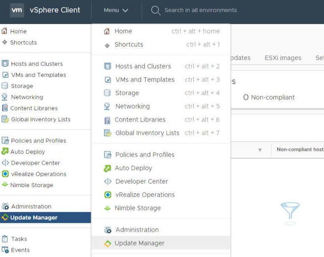
Task: Select Administration in dropdown menu
Action: click(x=161, y=230)
